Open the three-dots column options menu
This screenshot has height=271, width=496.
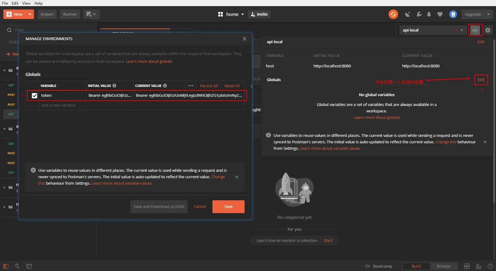click(191, 86)
